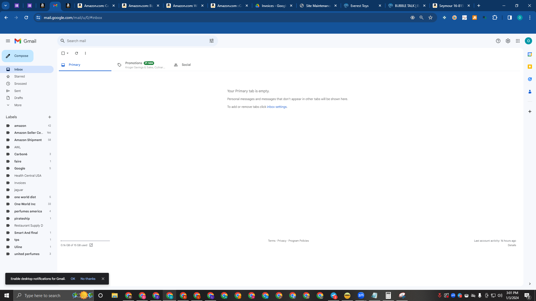Viewport: 536px width, 301px height.
Task: Open the Google Account avatar in Gmail
Action: click(x=528, y=41)
